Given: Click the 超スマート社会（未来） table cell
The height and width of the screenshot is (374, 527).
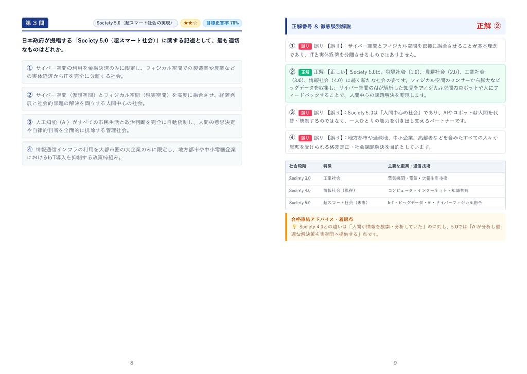Looking at the screenshot, I should [x=345, y=203].
